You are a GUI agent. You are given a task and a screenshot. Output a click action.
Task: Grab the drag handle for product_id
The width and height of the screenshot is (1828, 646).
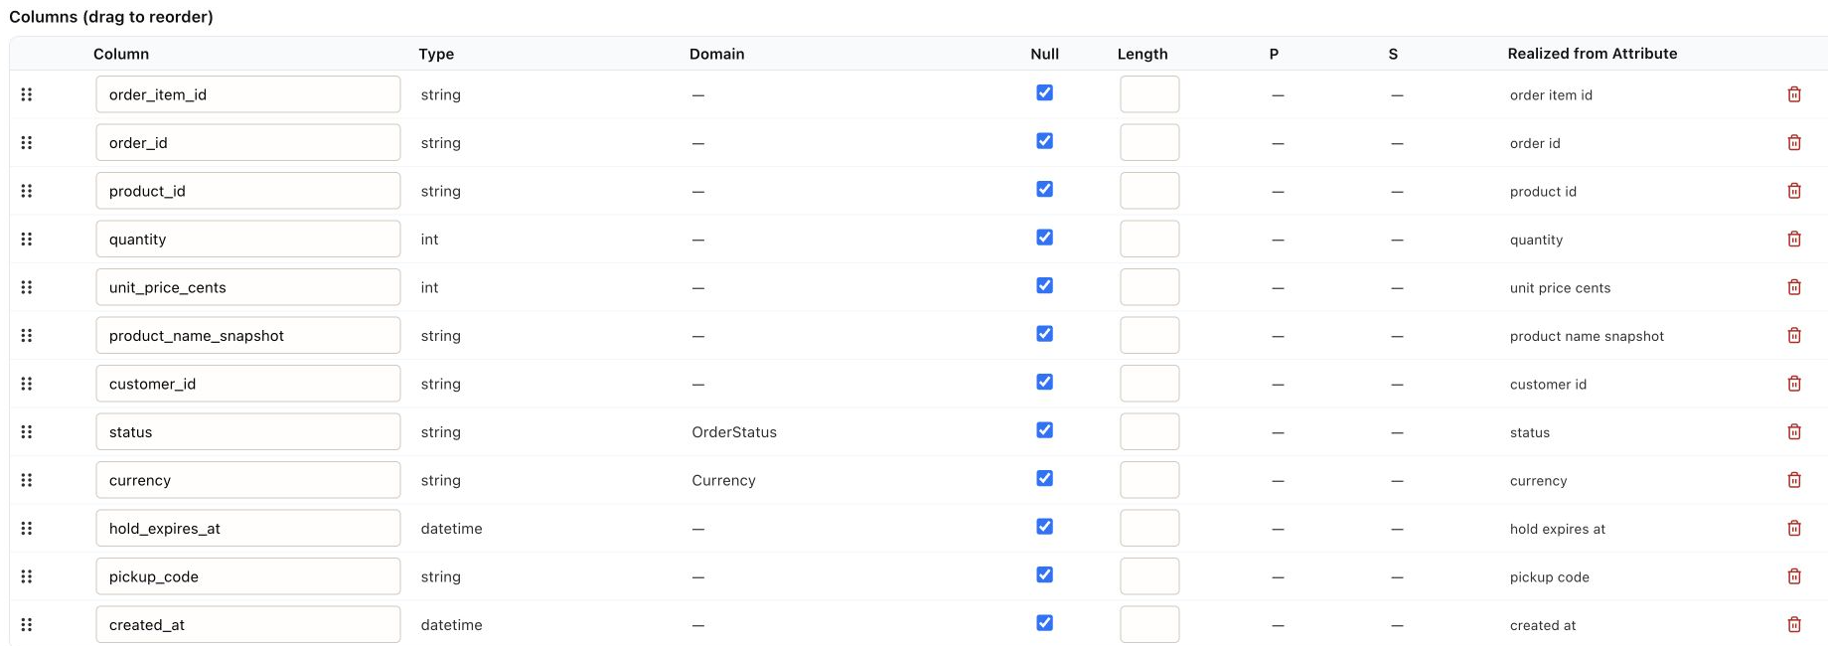(27, 191)
